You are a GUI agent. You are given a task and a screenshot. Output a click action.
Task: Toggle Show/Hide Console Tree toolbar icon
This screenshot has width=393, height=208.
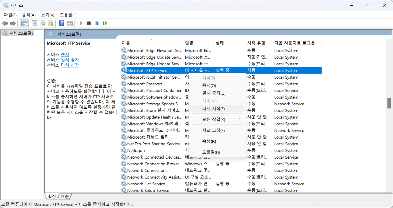(x=24, y=23)
